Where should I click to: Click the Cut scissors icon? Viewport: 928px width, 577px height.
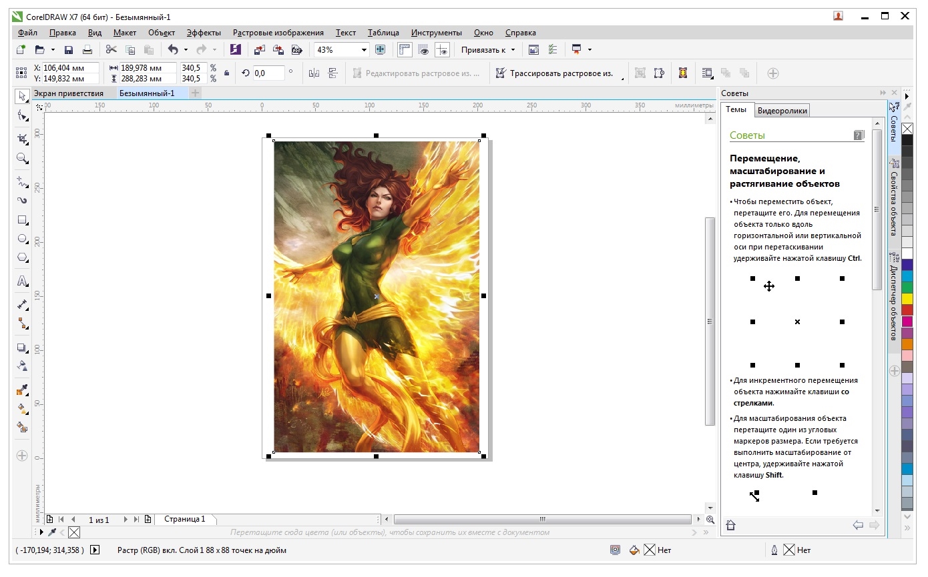pos(111,49)
